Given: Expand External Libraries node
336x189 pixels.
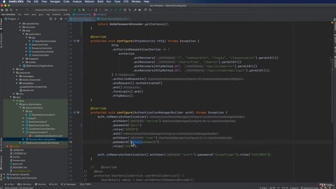Looking at the screenshot, I should point(4,174).
